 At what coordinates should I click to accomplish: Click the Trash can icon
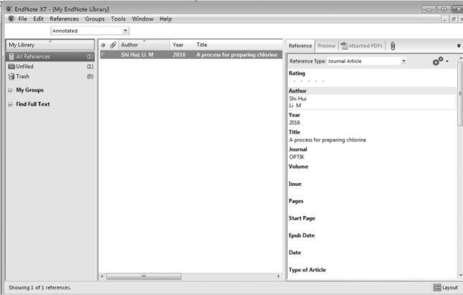click(x=11, y=77)
